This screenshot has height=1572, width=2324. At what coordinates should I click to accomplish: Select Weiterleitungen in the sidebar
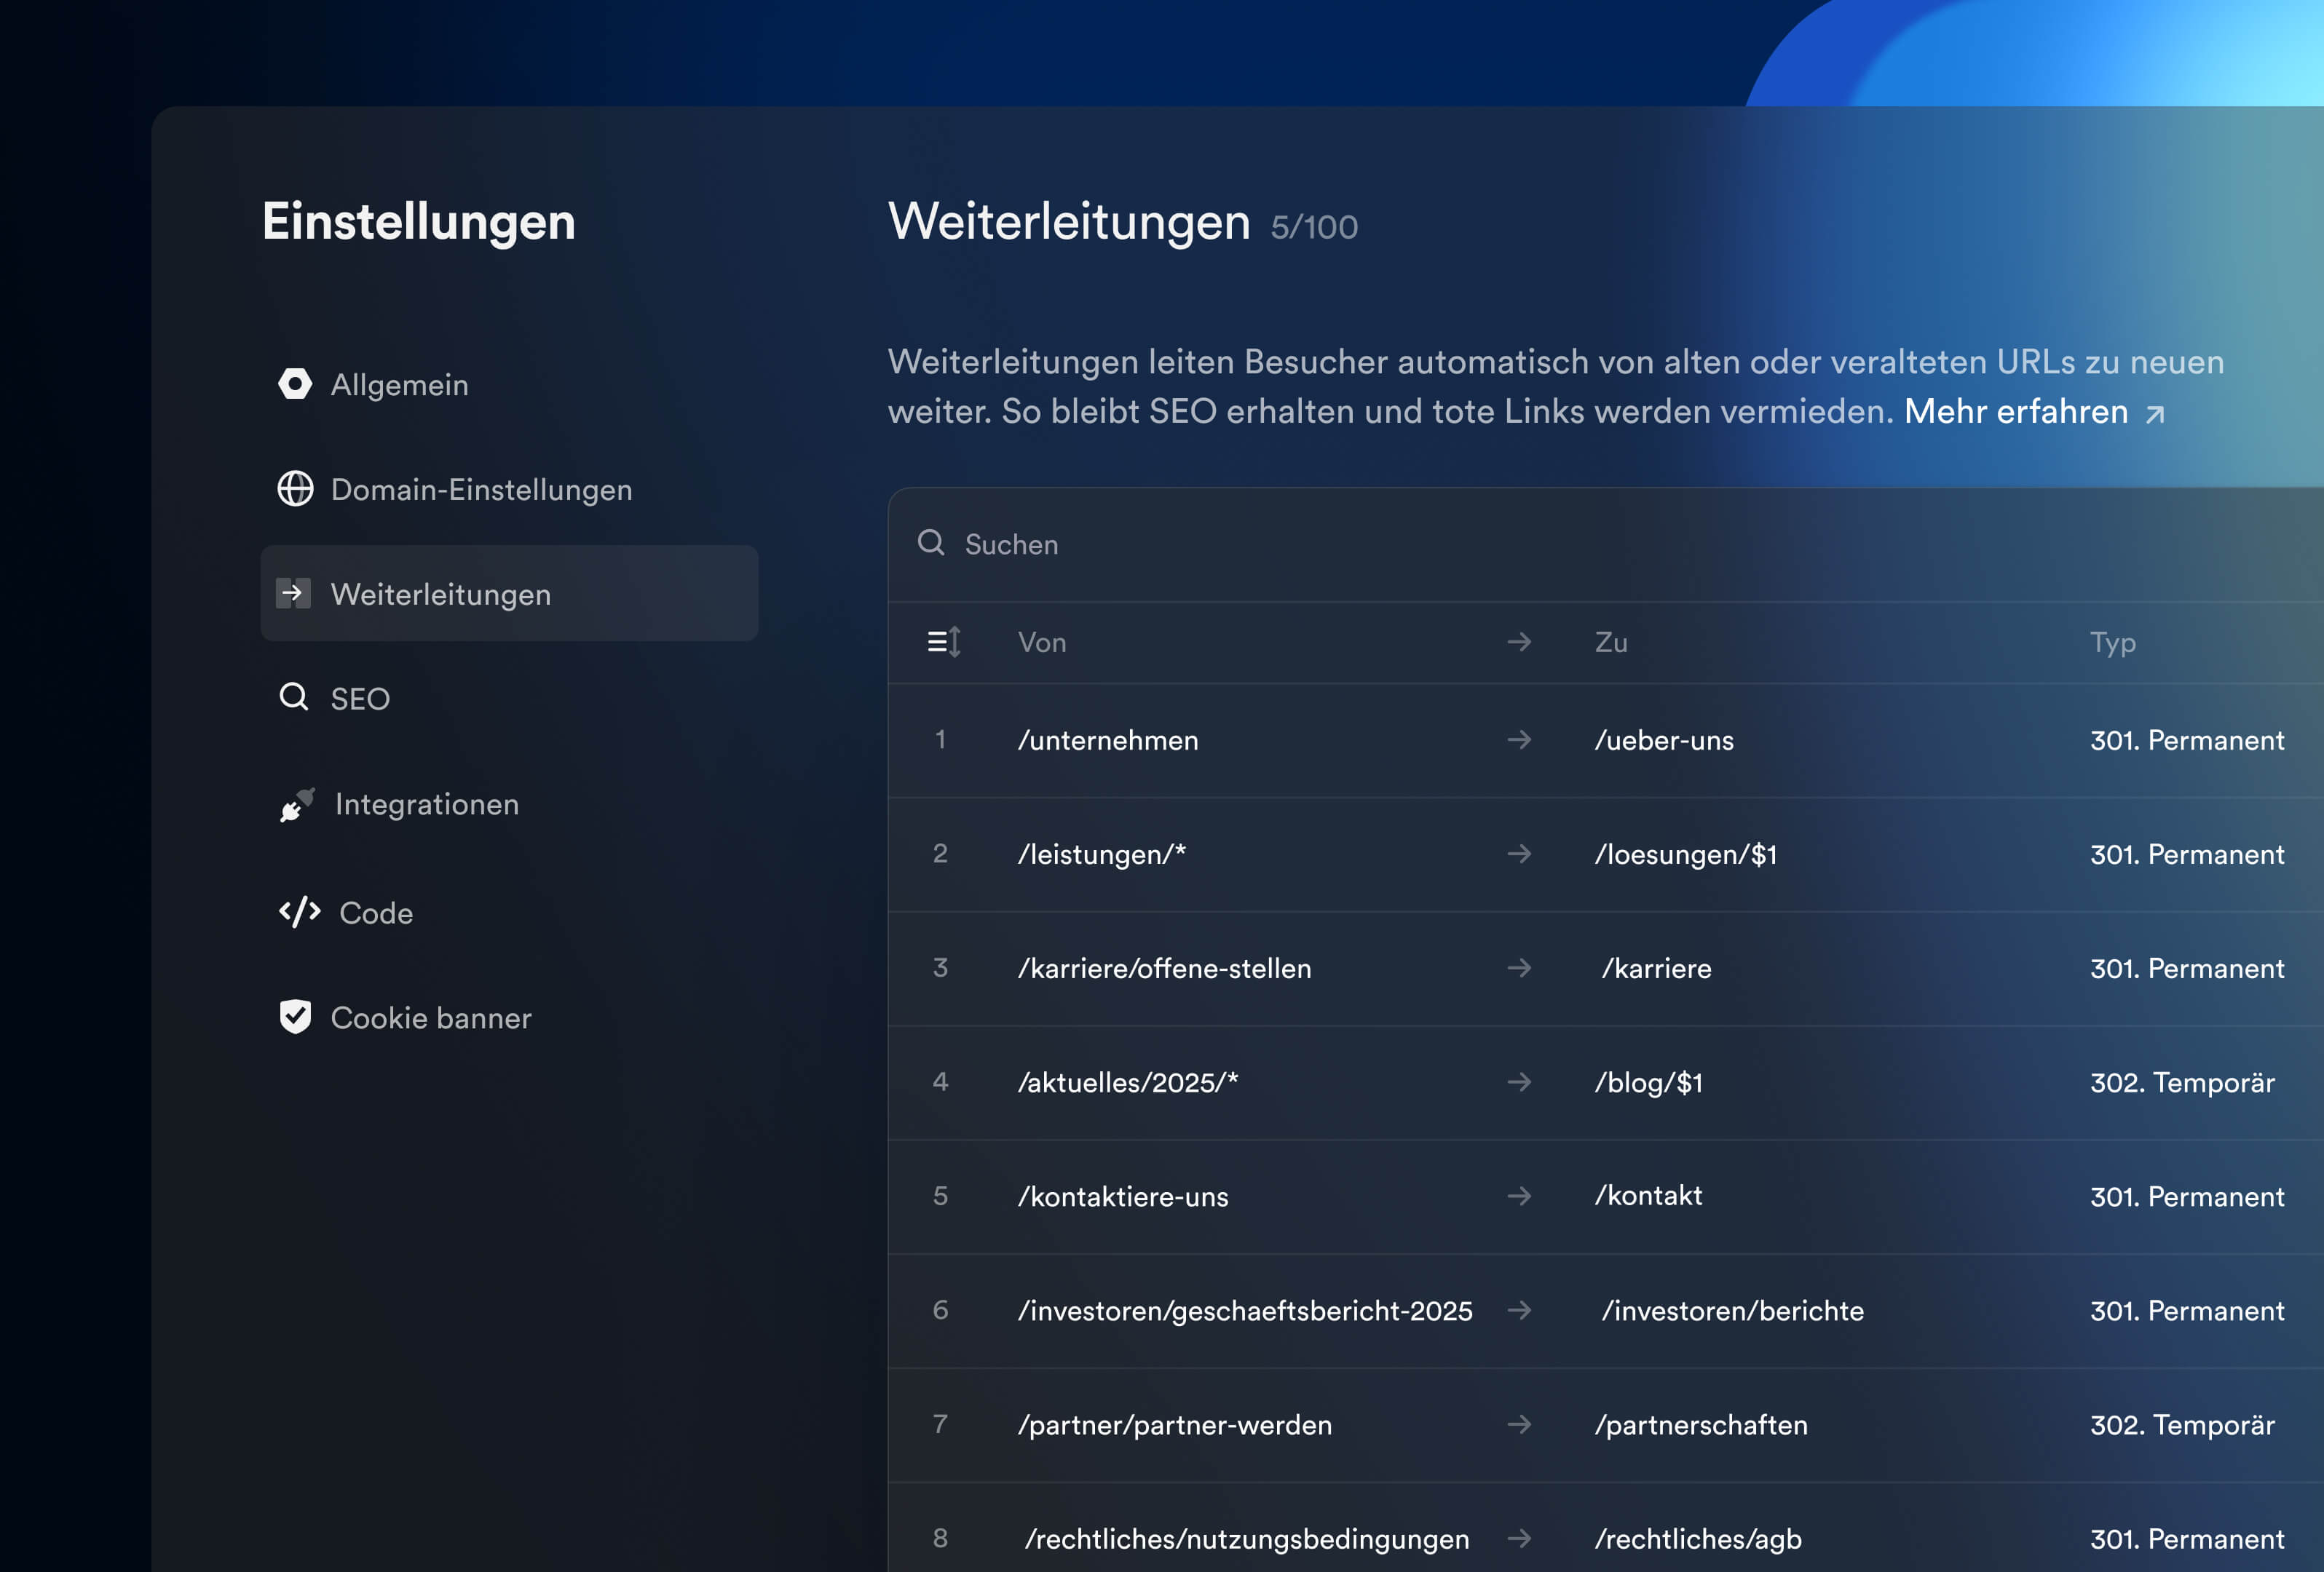pos(509,594)
